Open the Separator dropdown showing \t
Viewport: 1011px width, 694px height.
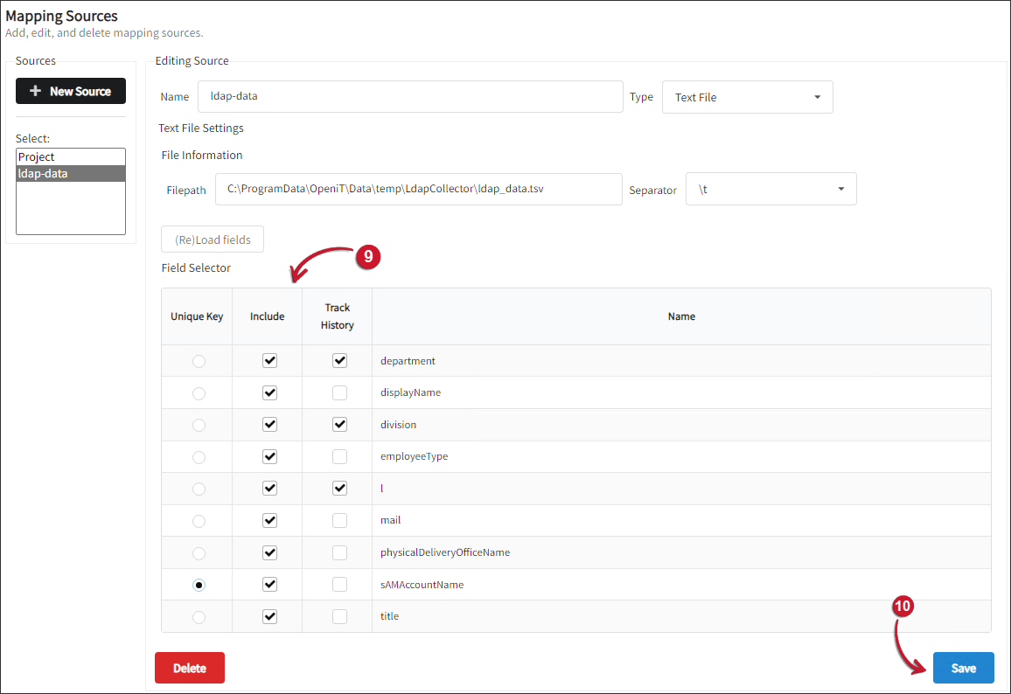pyautogui.click(x=770, y=189)
